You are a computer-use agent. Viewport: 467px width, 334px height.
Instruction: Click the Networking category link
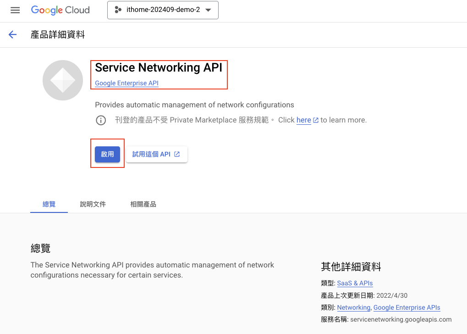[353, 307]
